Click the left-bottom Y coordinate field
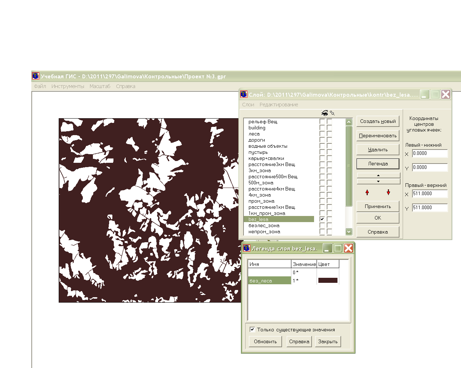Screen dimensions: 461x368 (430, 167)
